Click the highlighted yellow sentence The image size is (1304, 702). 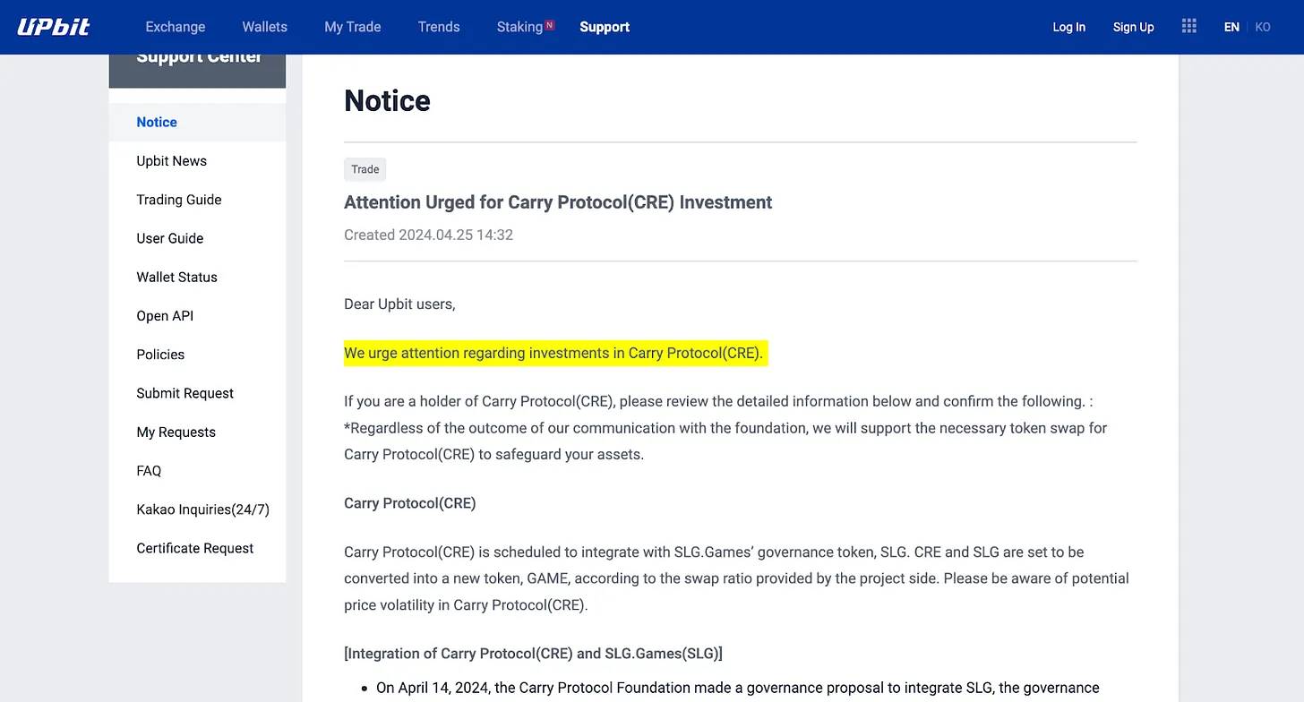click(555, 353)
